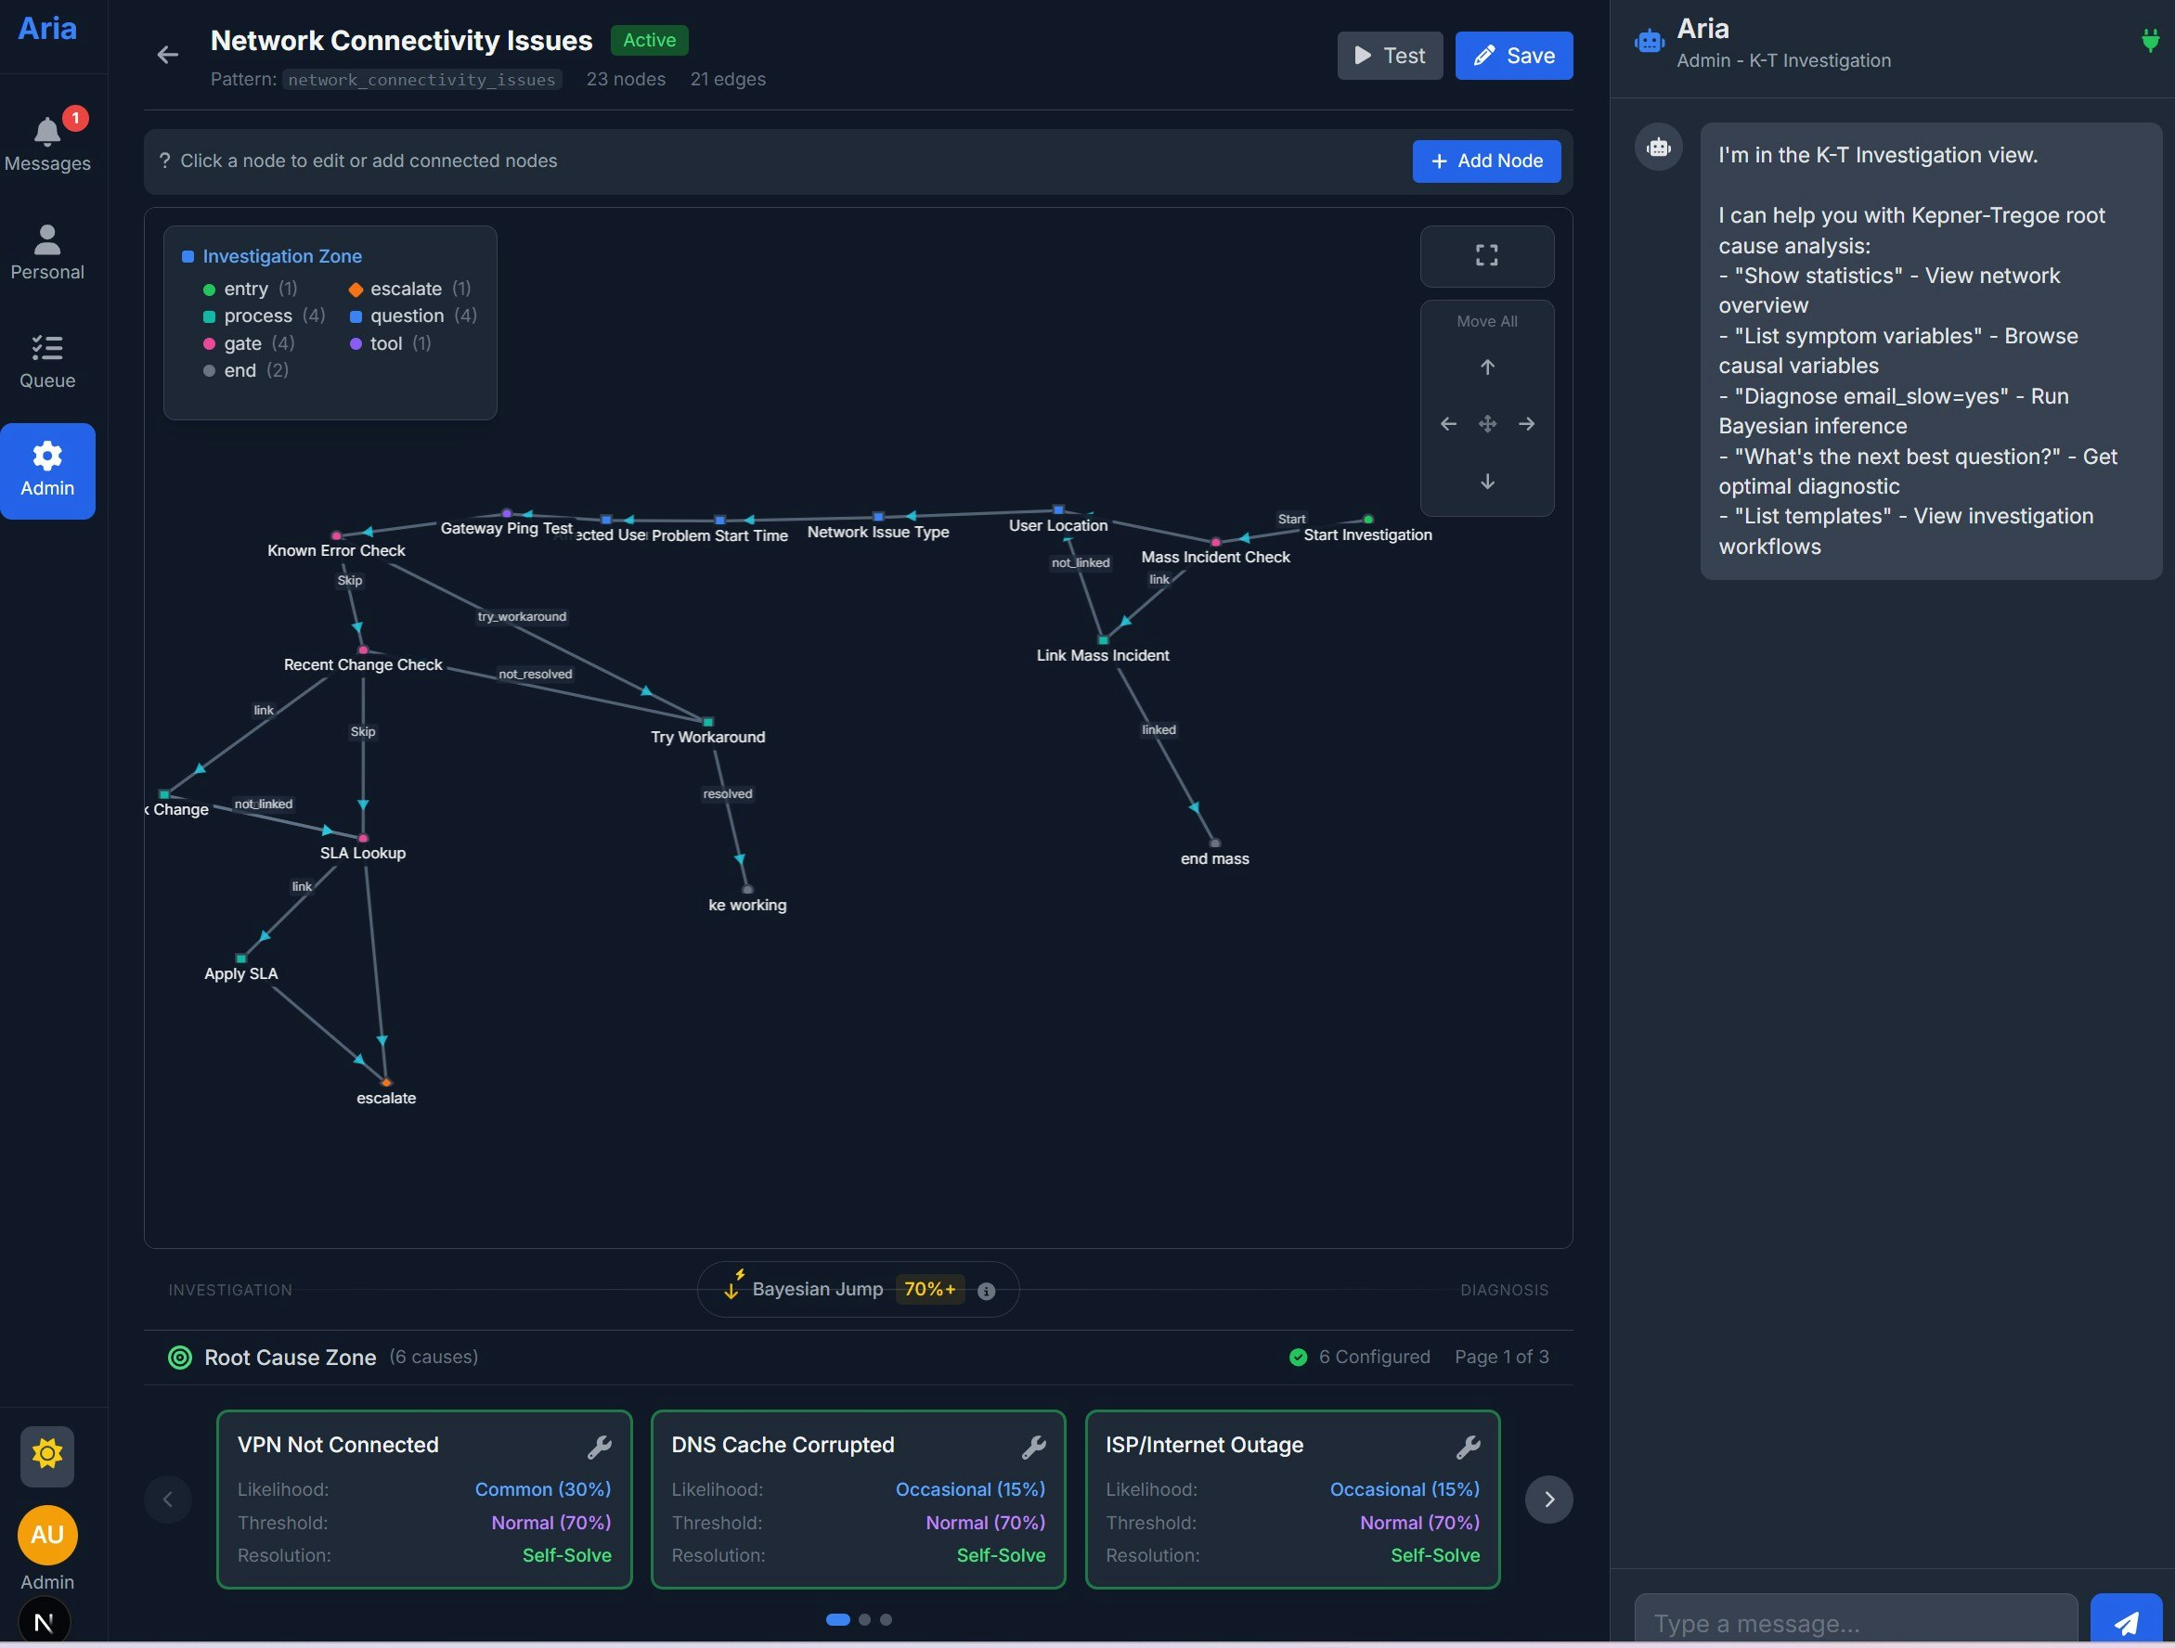Jump to second pagination dot
The image size is (2175, 1648).
[x=864, y=1619]
